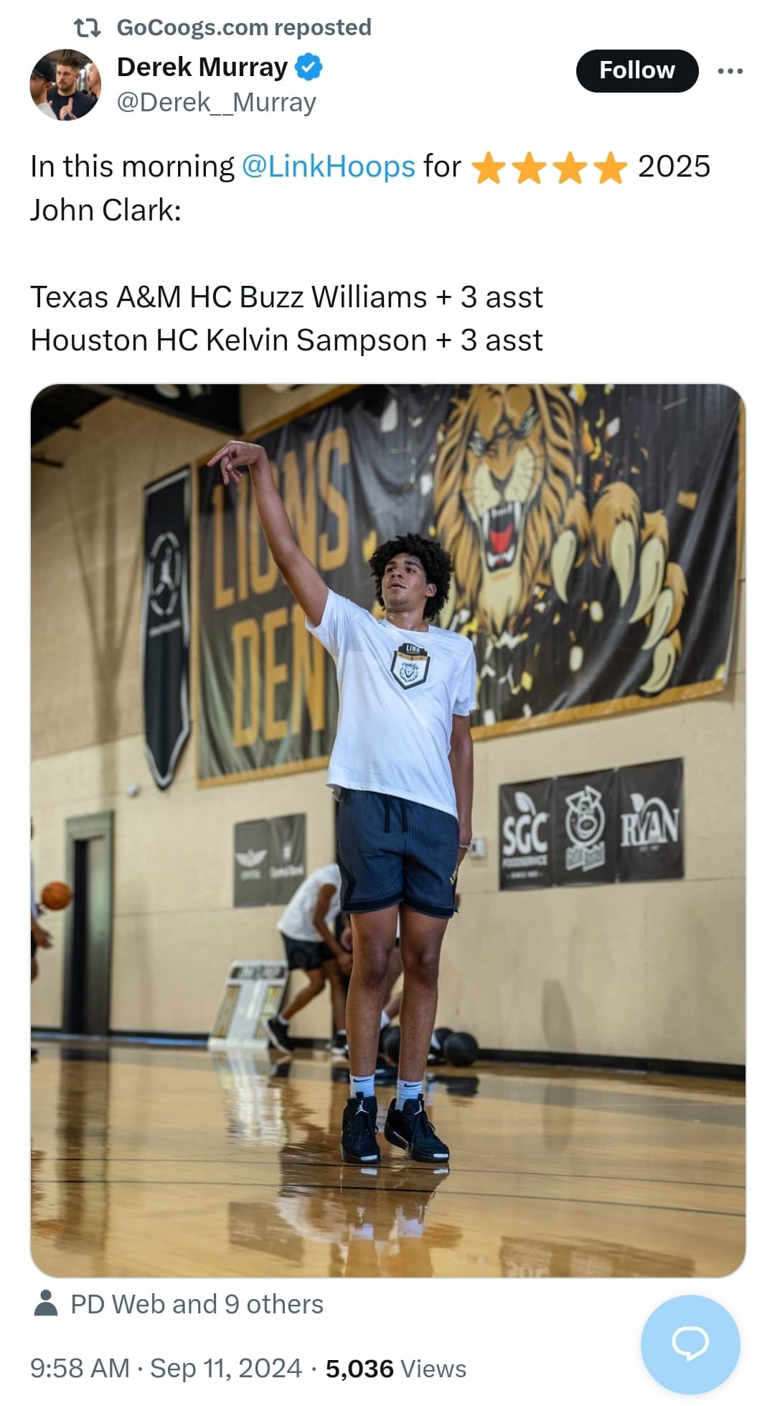Click the repost arrows icon
Image resolution: width=775 pixels, height=1406 pixels.
87,28
